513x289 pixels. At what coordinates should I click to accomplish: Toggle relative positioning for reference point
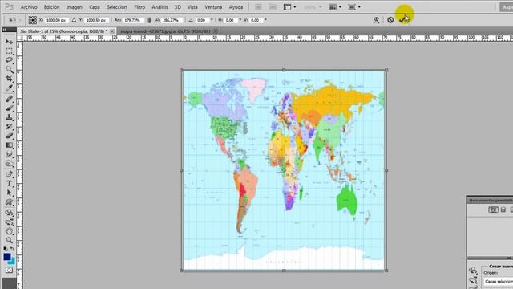tap(74, 20)
